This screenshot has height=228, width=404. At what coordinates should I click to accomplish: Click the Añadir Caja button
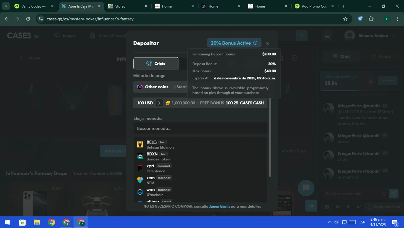point(294,151)
